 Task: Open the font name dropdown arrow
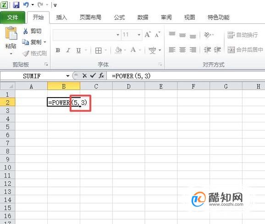(118, 35)
